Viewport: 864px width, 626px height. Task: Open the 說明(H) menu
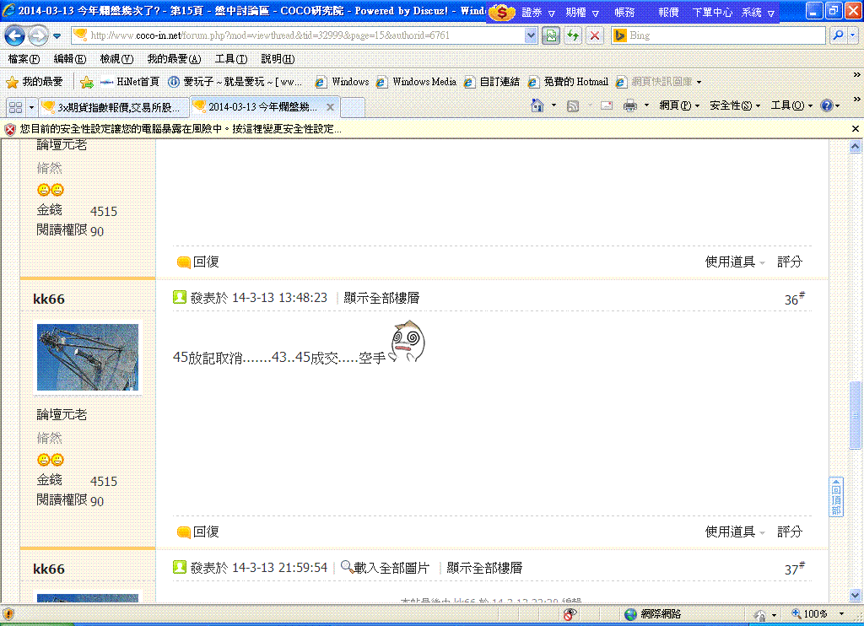pos(278,59)
